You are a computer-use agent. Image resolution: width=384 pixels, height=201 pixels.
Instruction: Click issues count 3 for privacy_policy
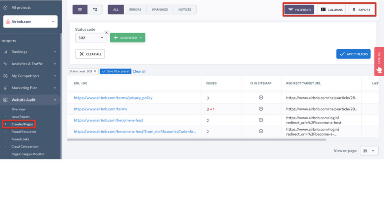(208, 98)
